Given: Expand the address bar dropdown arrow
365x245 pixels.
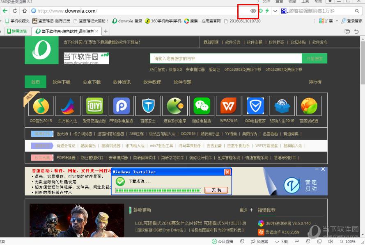Looking at the screenshot, I should [274, 11].
